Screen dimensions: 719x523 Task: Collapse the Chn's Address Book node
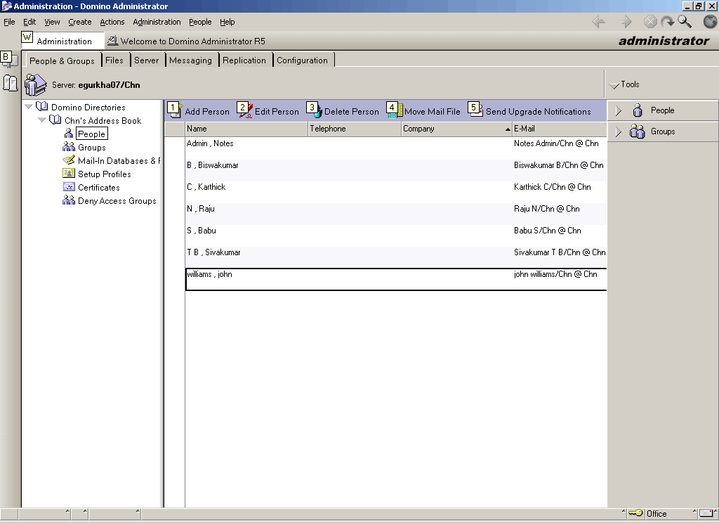click(x=41, y=120)
